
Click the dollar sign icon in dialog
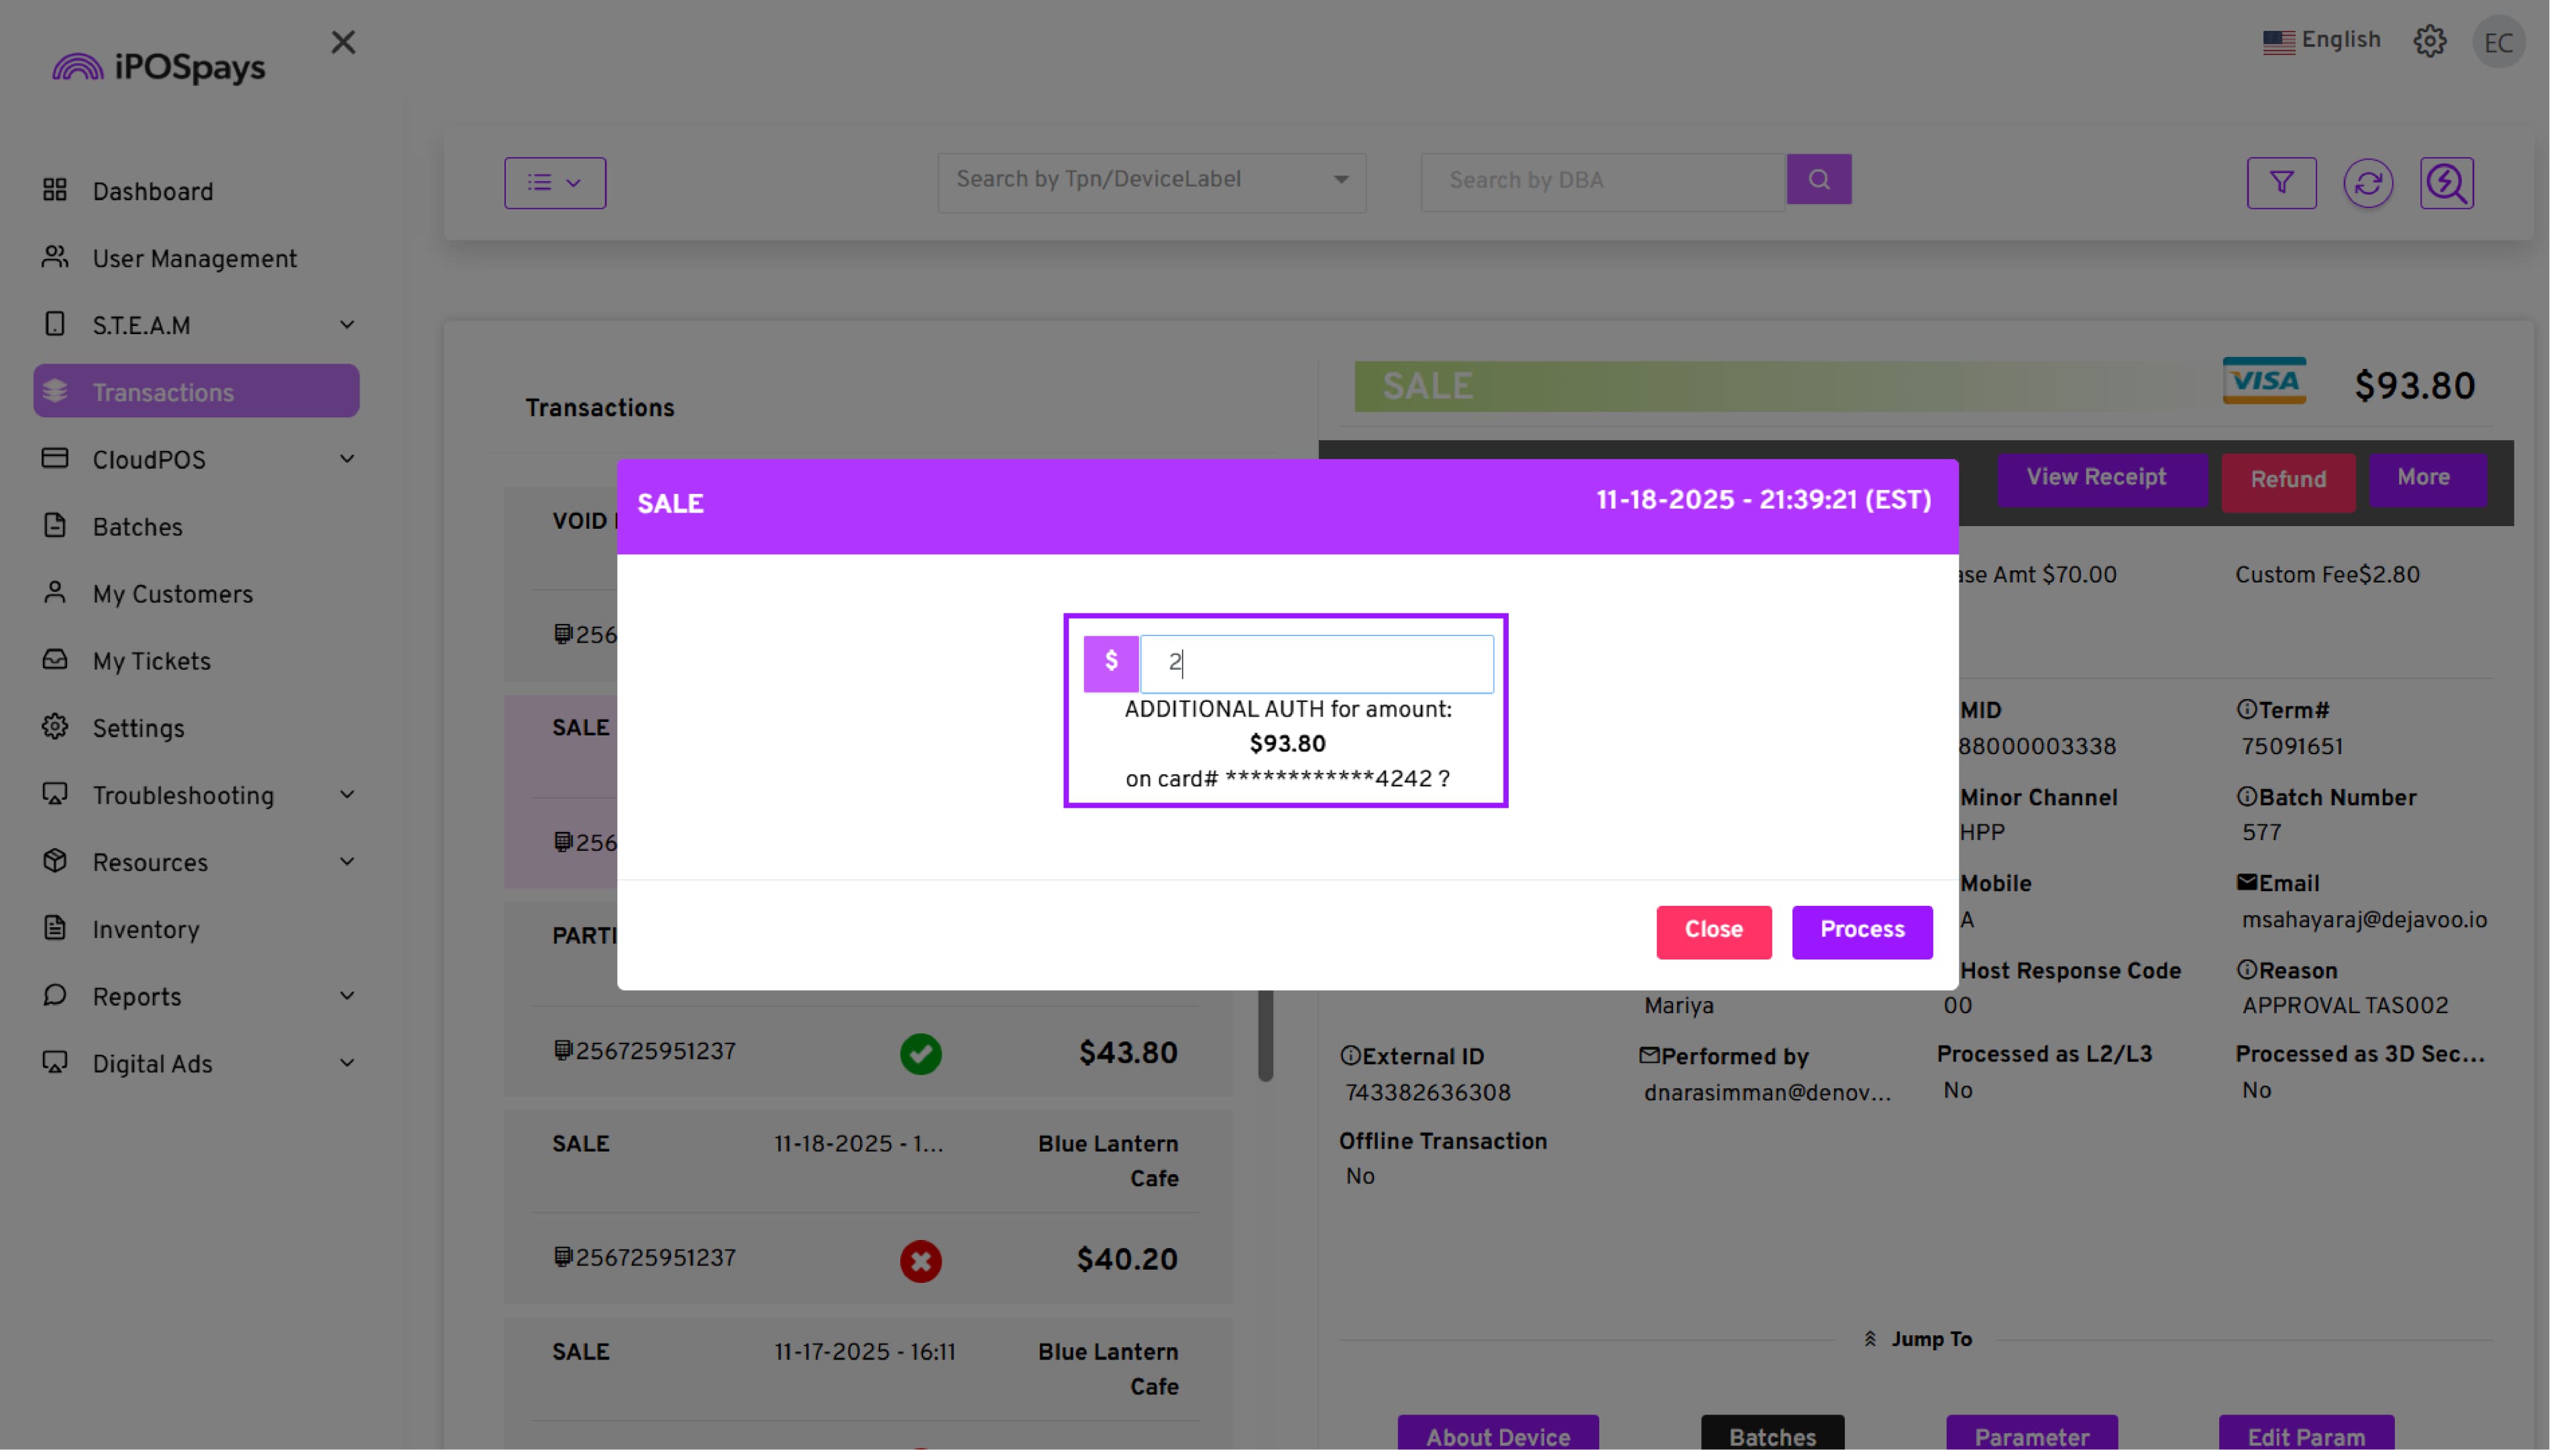1111,663
